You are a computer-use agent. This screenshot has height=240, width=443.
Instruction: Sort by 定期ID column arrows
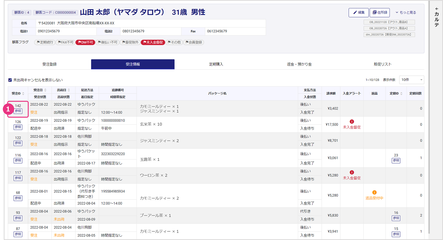(401, 93)
